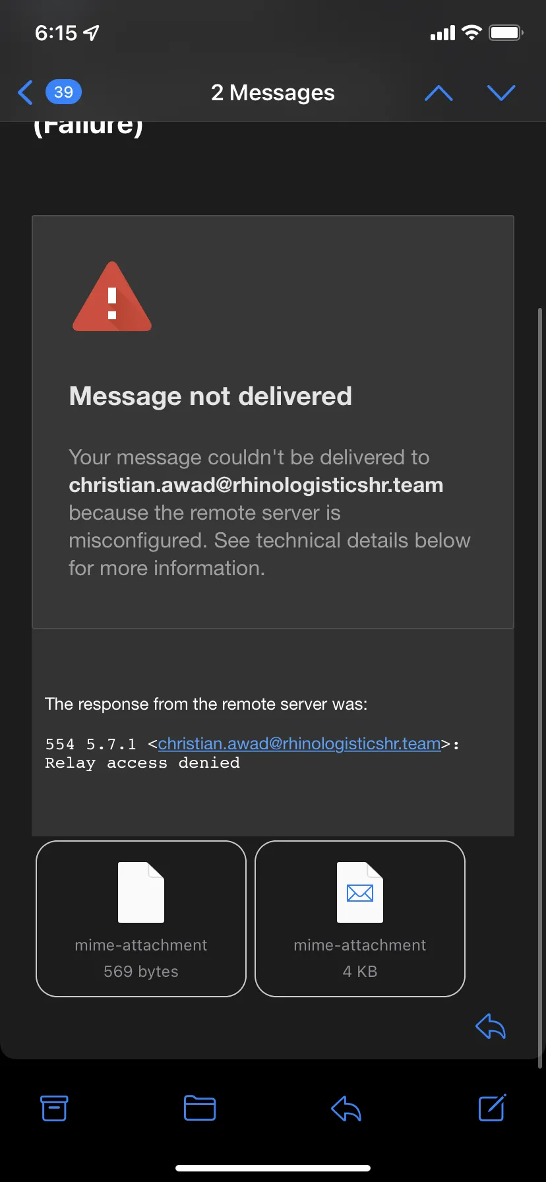This screenshot has width=546, height=1182.
Task: Compose a new message
Action: (x=492, y=1107)
